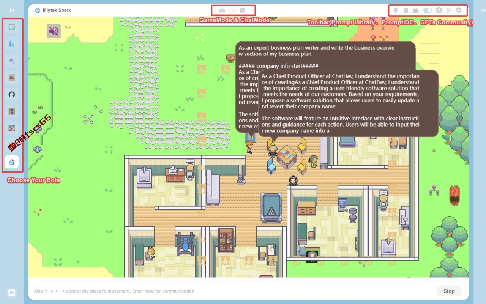Open the library books toolbar icon

[416, 10]
